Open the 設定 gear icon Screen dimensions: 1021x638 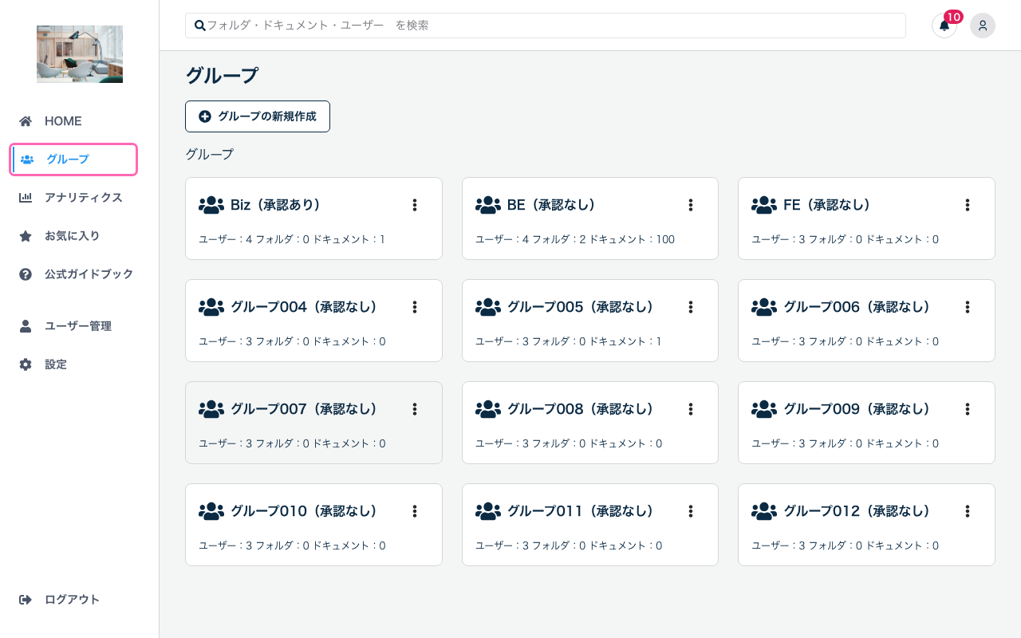pyautogui.click(x=25, y=364)
